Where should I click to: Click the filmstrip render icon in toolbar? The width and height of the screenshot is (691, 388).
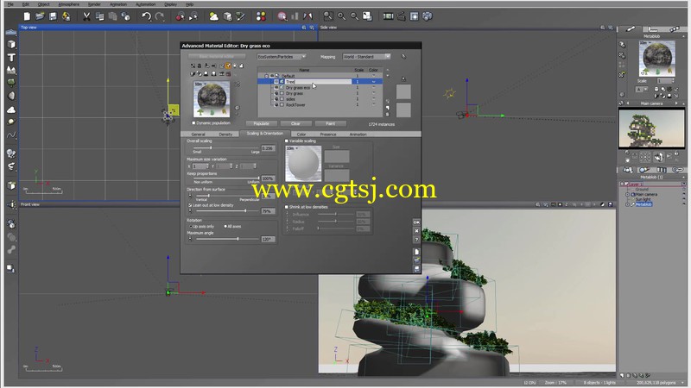tap(388, 16)
